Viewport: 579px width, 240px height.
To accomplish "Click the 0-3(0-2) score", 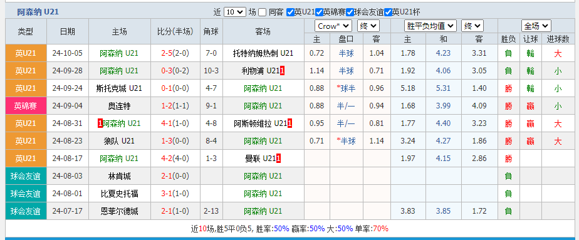I will 175,71.
